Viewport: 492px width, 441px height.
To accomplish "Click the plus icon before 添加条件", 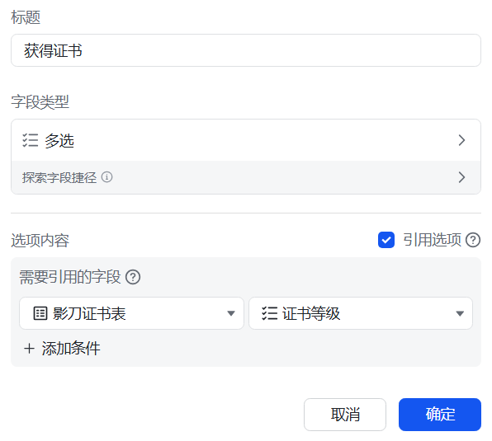I will [x=29, y=349].
